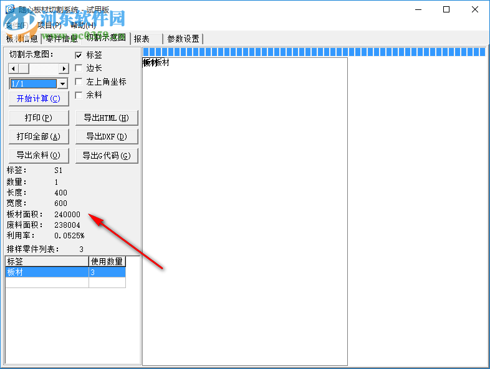Click the 导出HTML(H) button
490x369 pixels.
[x=107, y=118]
